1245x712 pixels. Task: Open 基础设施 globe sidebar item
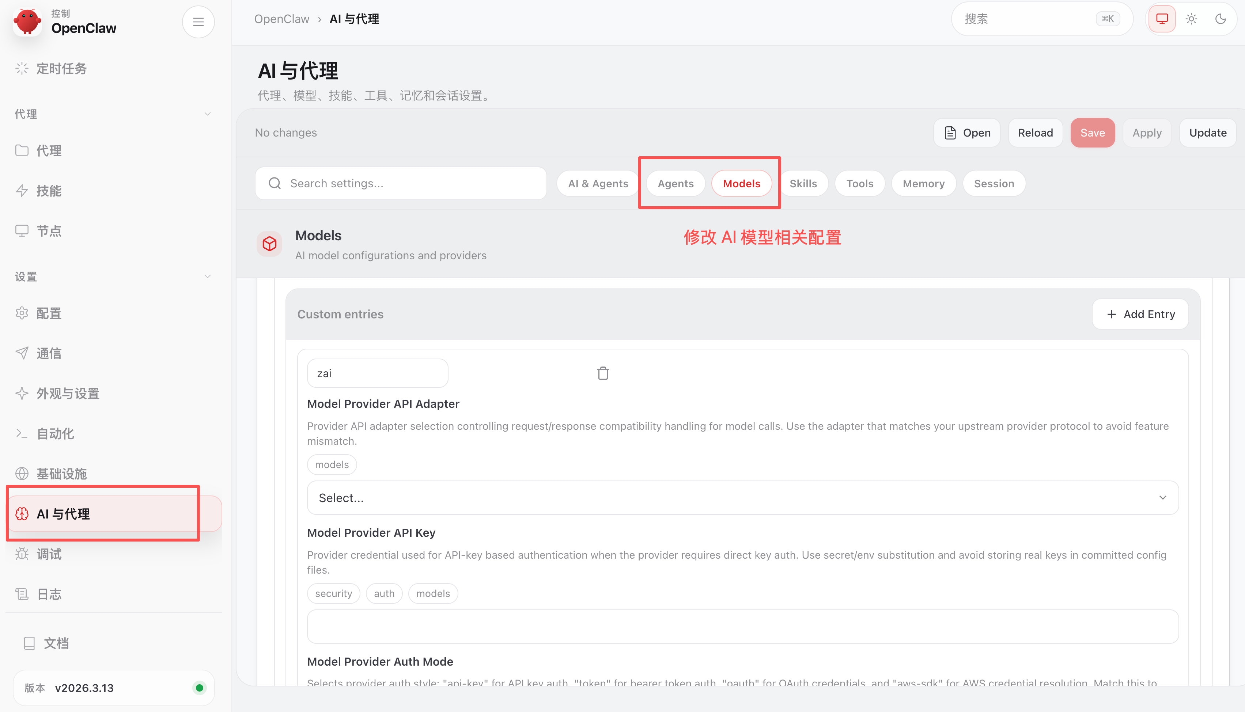(61, 474)
